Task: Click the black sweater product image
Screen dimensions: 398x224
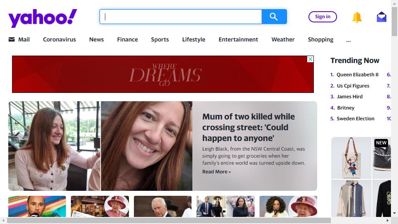Action: [x=382, y=198]
